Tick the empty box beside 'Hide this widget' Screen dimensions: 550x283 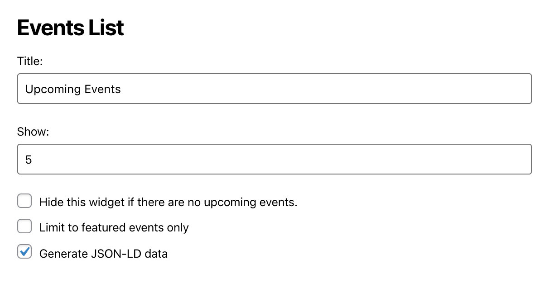pyautogui.click(x=24, y=201)
